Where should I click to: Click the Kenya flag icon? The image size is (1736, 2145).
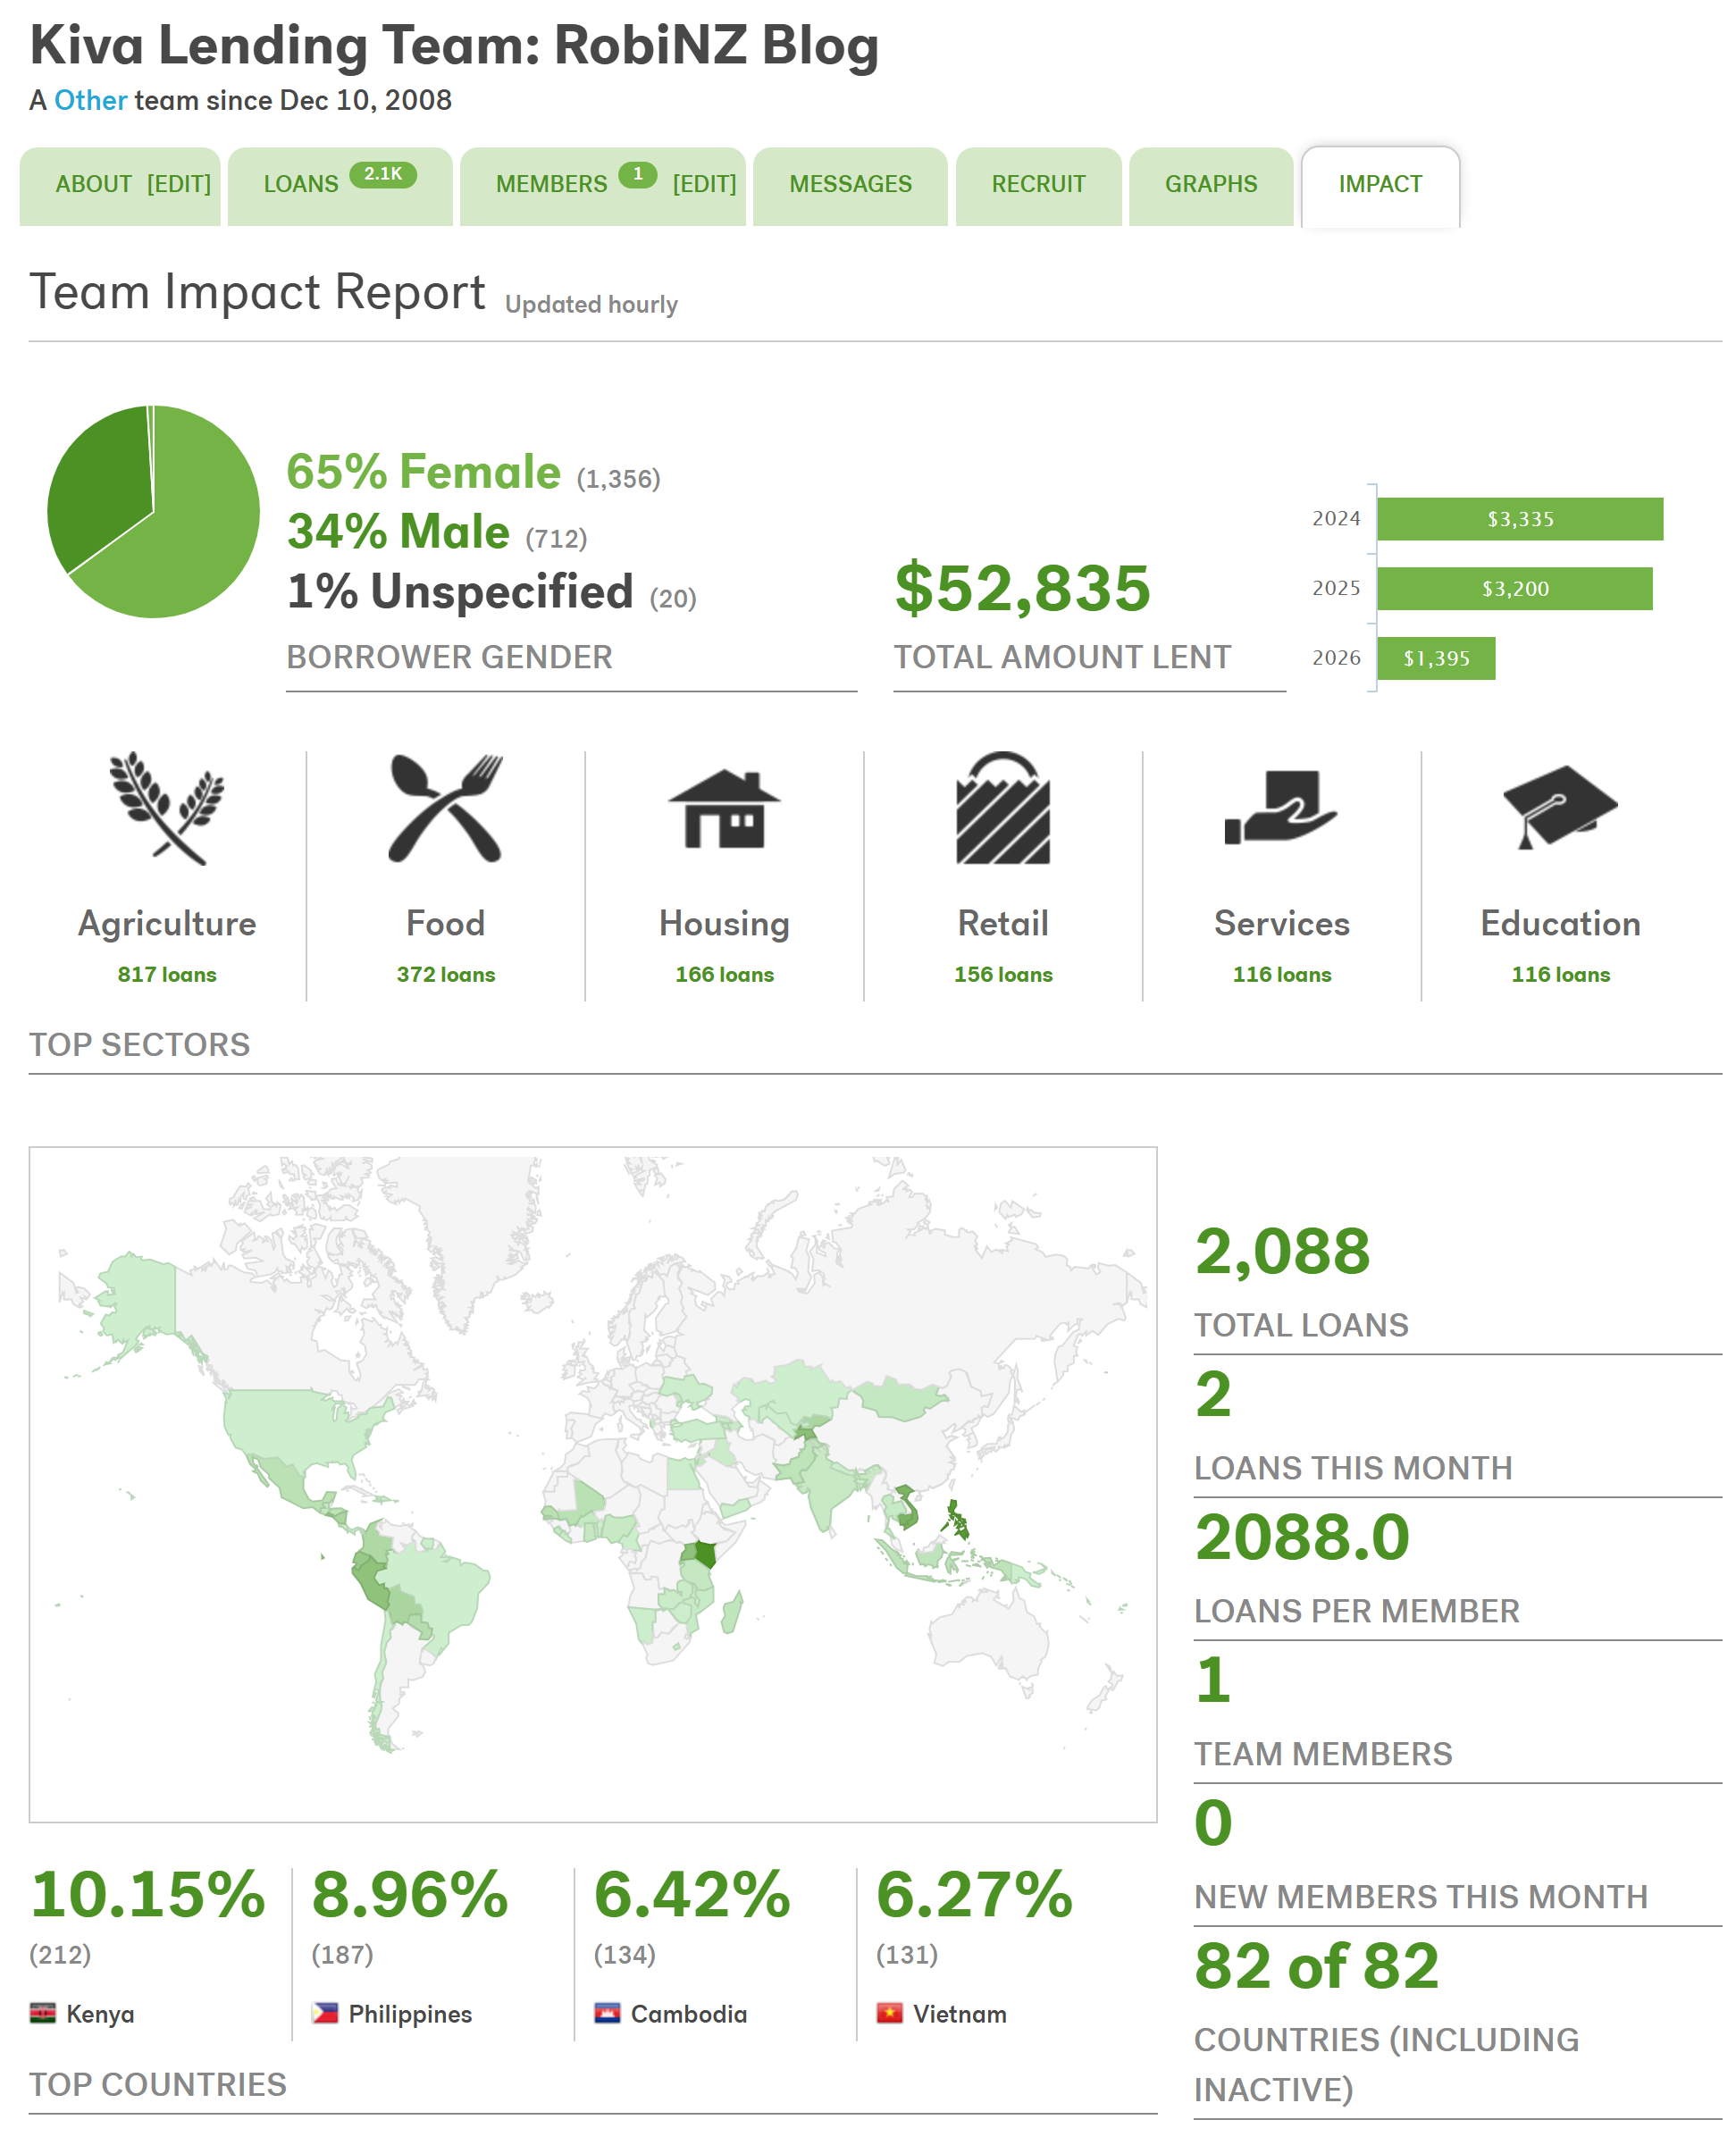click(x=43, y=2013)
